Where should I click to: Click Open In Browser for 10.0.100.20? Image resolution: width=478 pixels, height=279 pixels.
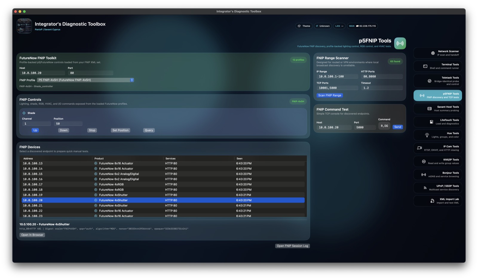(32, 235)
